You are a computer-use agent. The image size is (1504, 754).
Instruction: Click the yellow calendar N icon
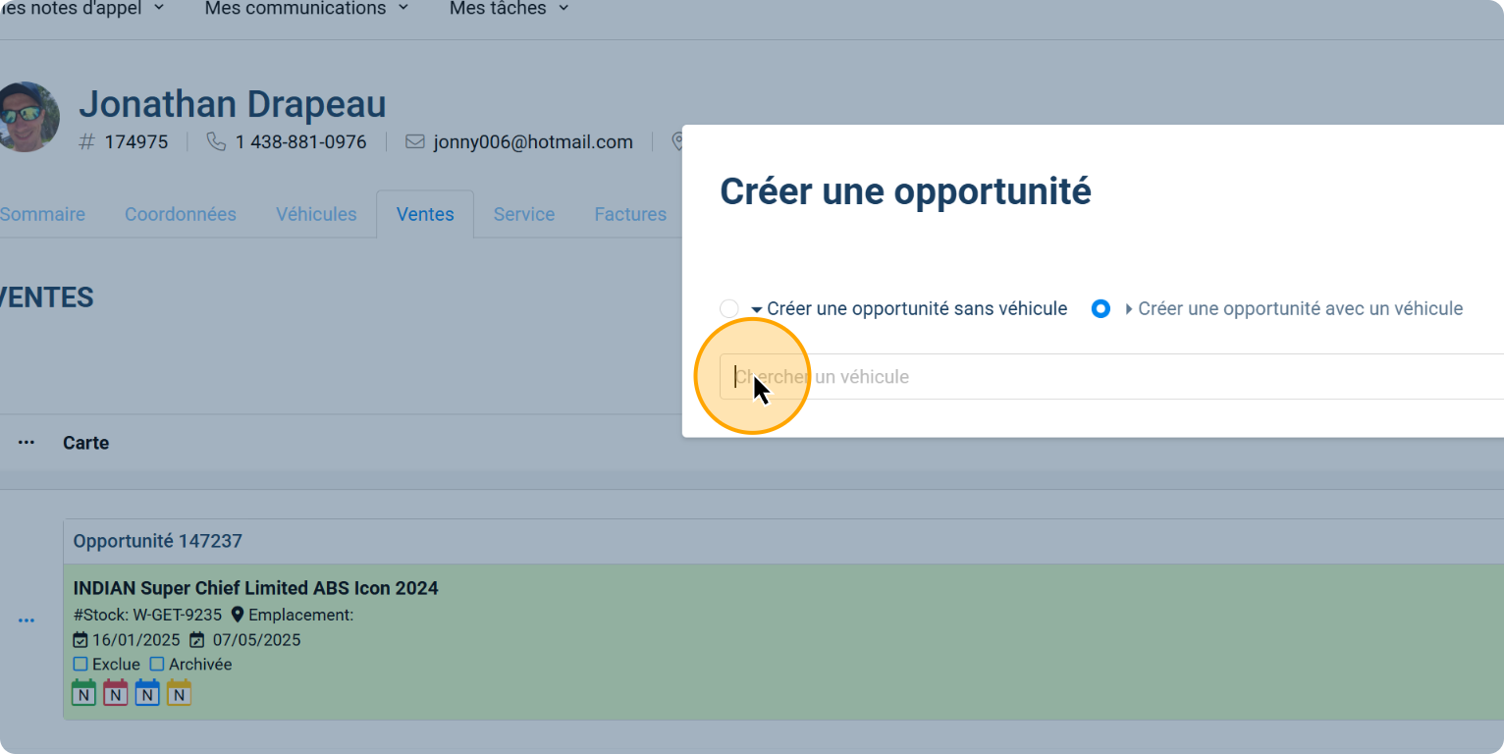click(x=179, y=693)
